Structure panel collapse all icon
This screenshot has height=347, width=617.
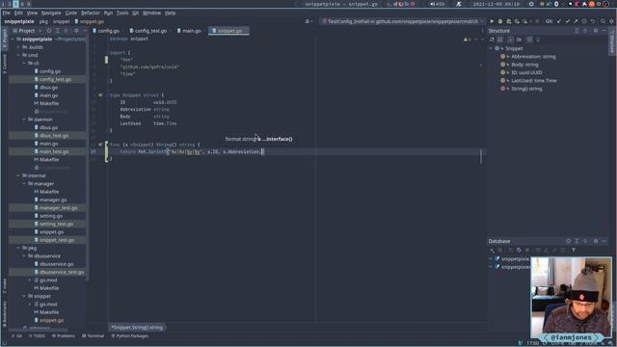585,31
